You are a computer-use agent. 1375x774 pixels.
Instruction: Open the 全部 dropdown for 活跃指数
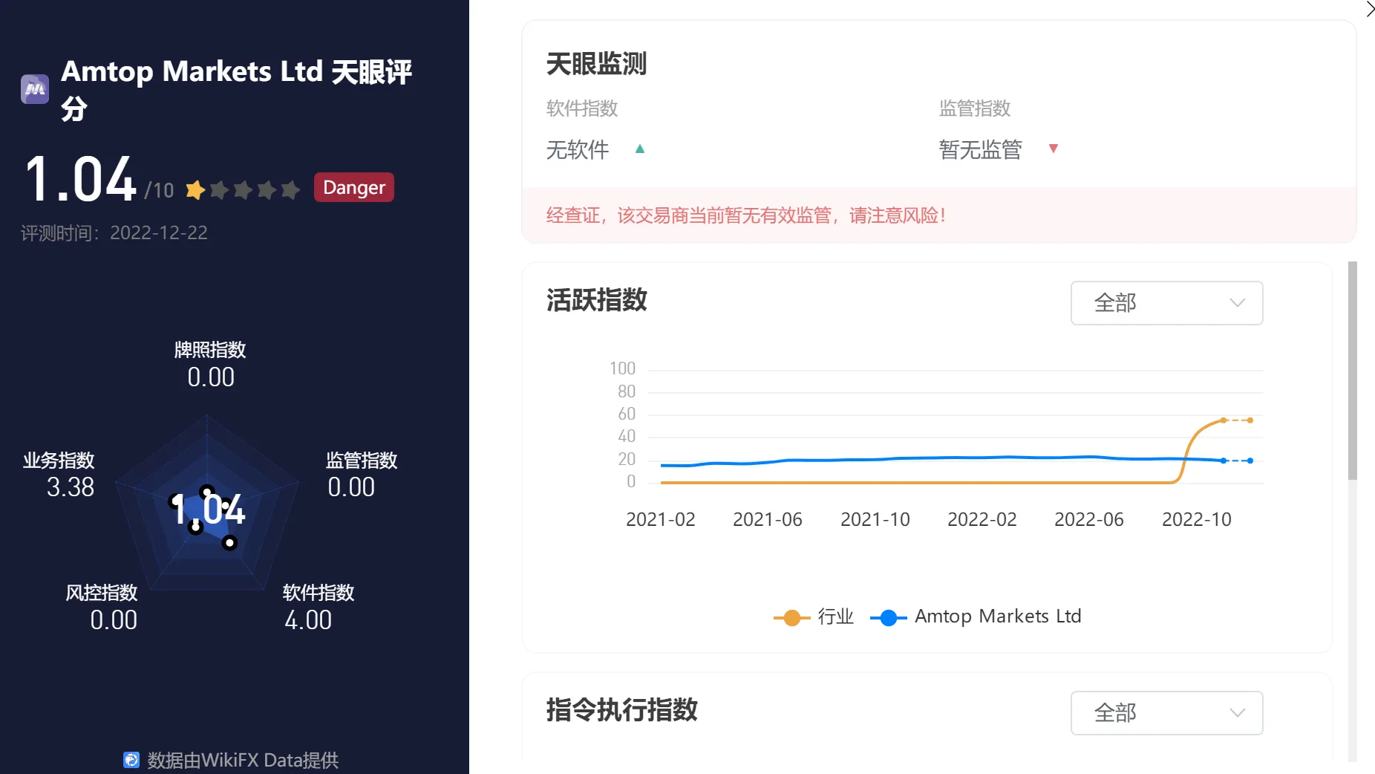[x=1166, y=303]
